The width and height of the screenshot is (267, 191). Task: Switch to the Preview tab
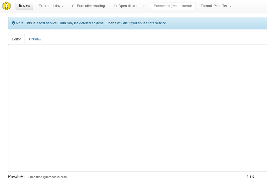pos(35,39)
